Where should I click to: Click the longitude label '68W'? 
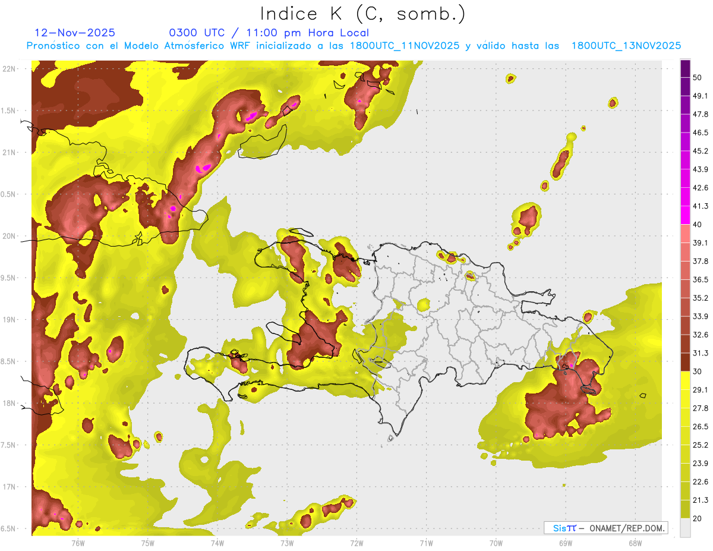point(635,543)
